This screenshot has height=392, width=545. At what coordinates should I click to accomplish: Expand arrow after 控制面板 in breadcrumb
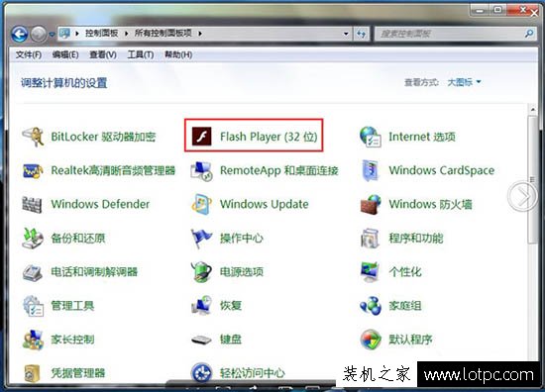[126, 34]
